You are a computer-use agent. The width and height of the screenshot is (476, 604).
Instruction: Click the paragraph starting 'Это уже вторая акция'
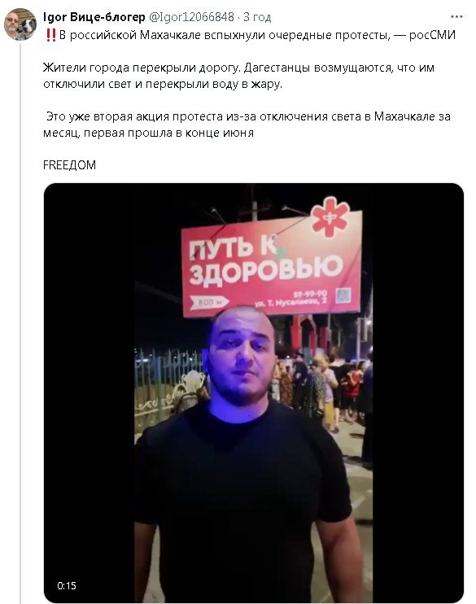247,125
